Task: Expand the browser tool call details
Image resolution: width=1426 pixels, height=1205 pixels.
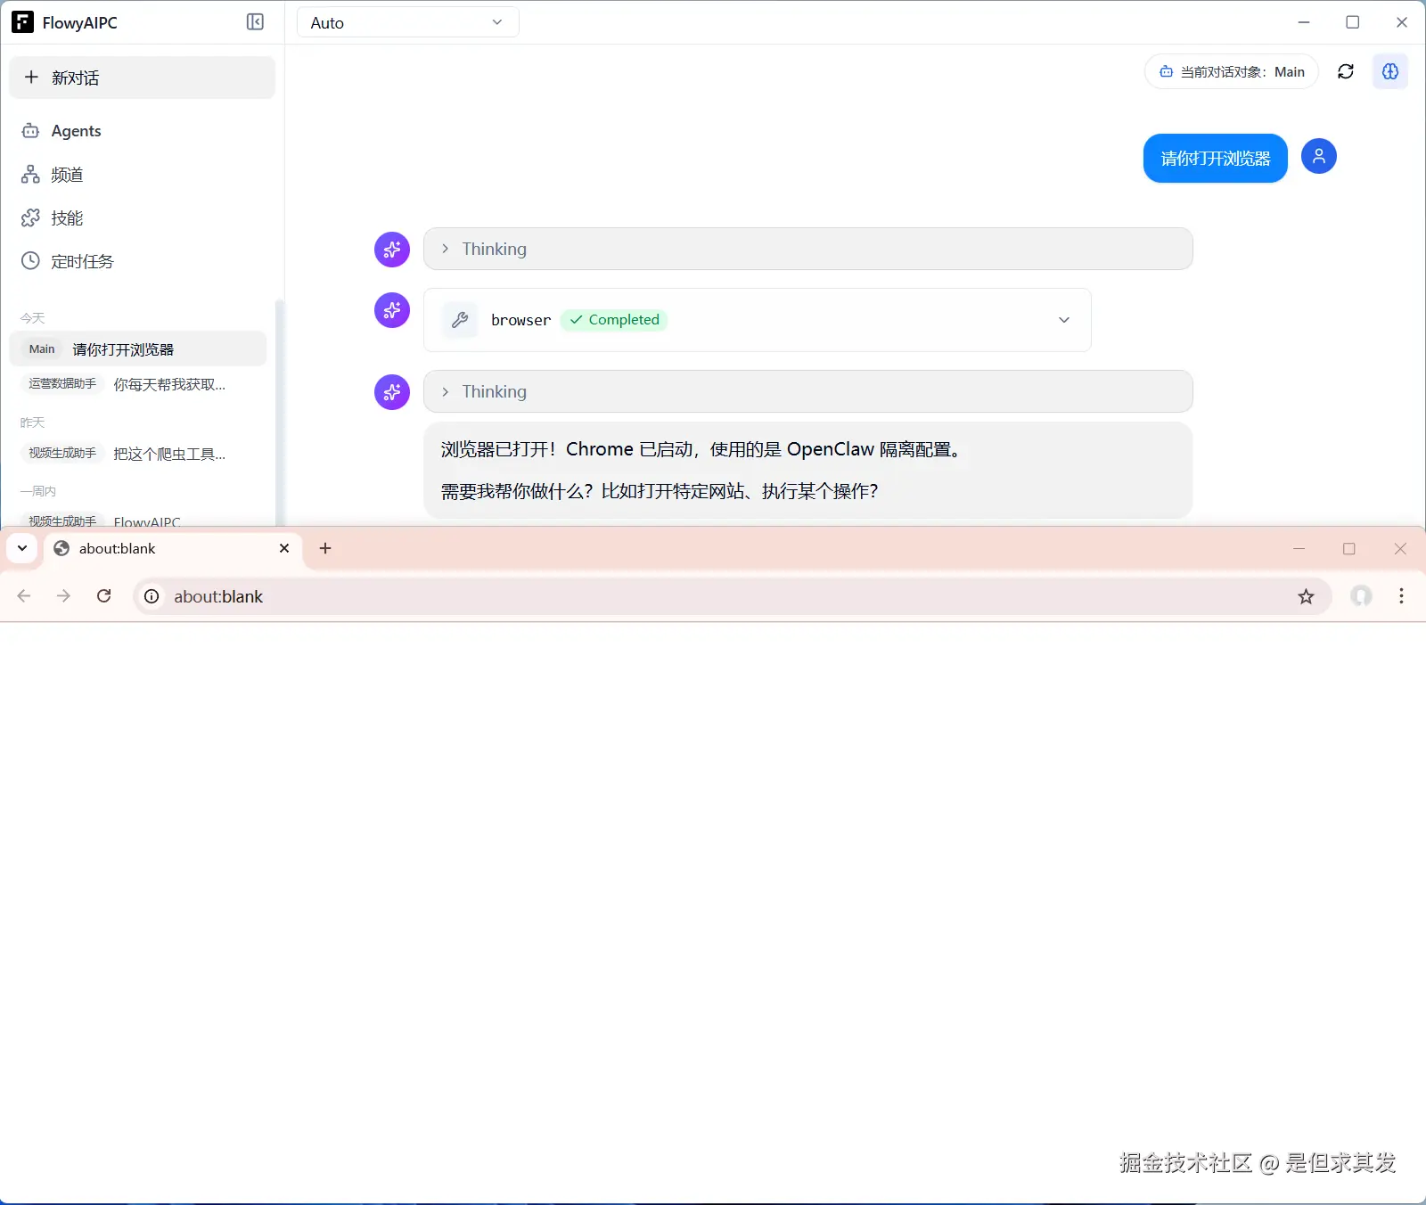Action: [1064, 320]
